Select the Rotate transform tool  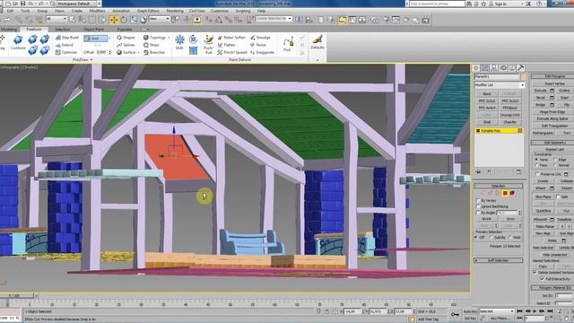[124, 20]
